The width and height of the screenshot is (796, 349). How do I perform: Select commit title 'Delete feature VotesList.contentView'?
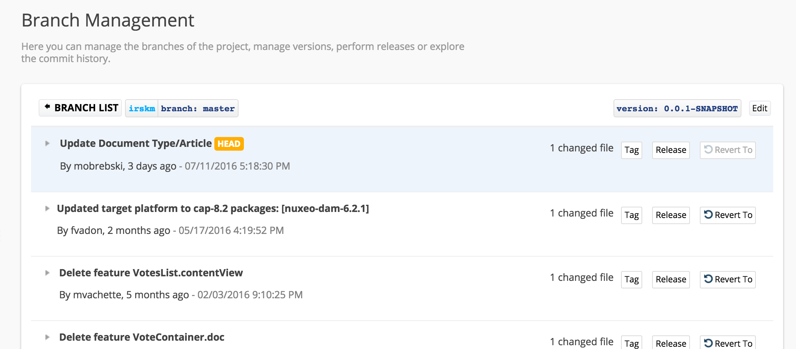tap(151, 273)
